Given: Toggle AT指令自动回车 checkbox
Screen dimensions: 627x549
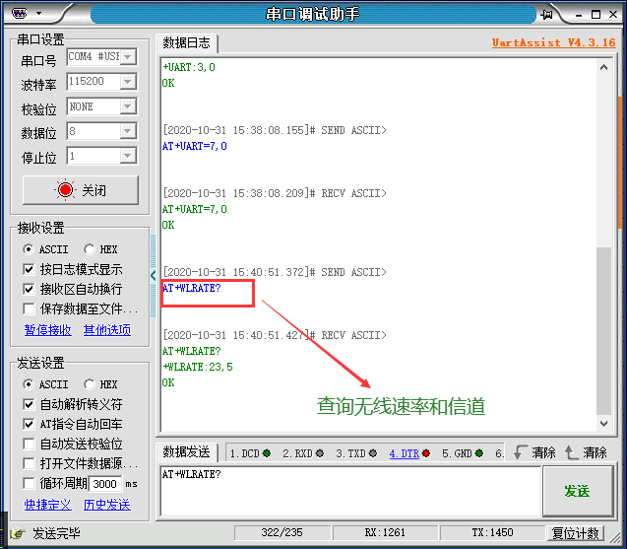Looking at the screenshot, I should 29,424.
